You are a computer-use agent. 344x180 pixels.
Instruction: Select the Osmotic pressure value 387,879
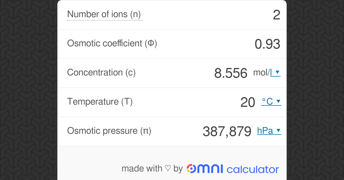(227, 131)
